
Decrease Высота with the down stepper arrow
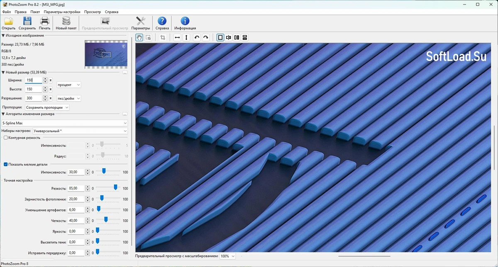(45, 91)
